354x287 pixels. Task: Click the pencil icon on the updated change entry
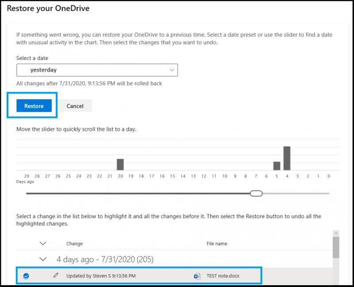pos(56,276)
